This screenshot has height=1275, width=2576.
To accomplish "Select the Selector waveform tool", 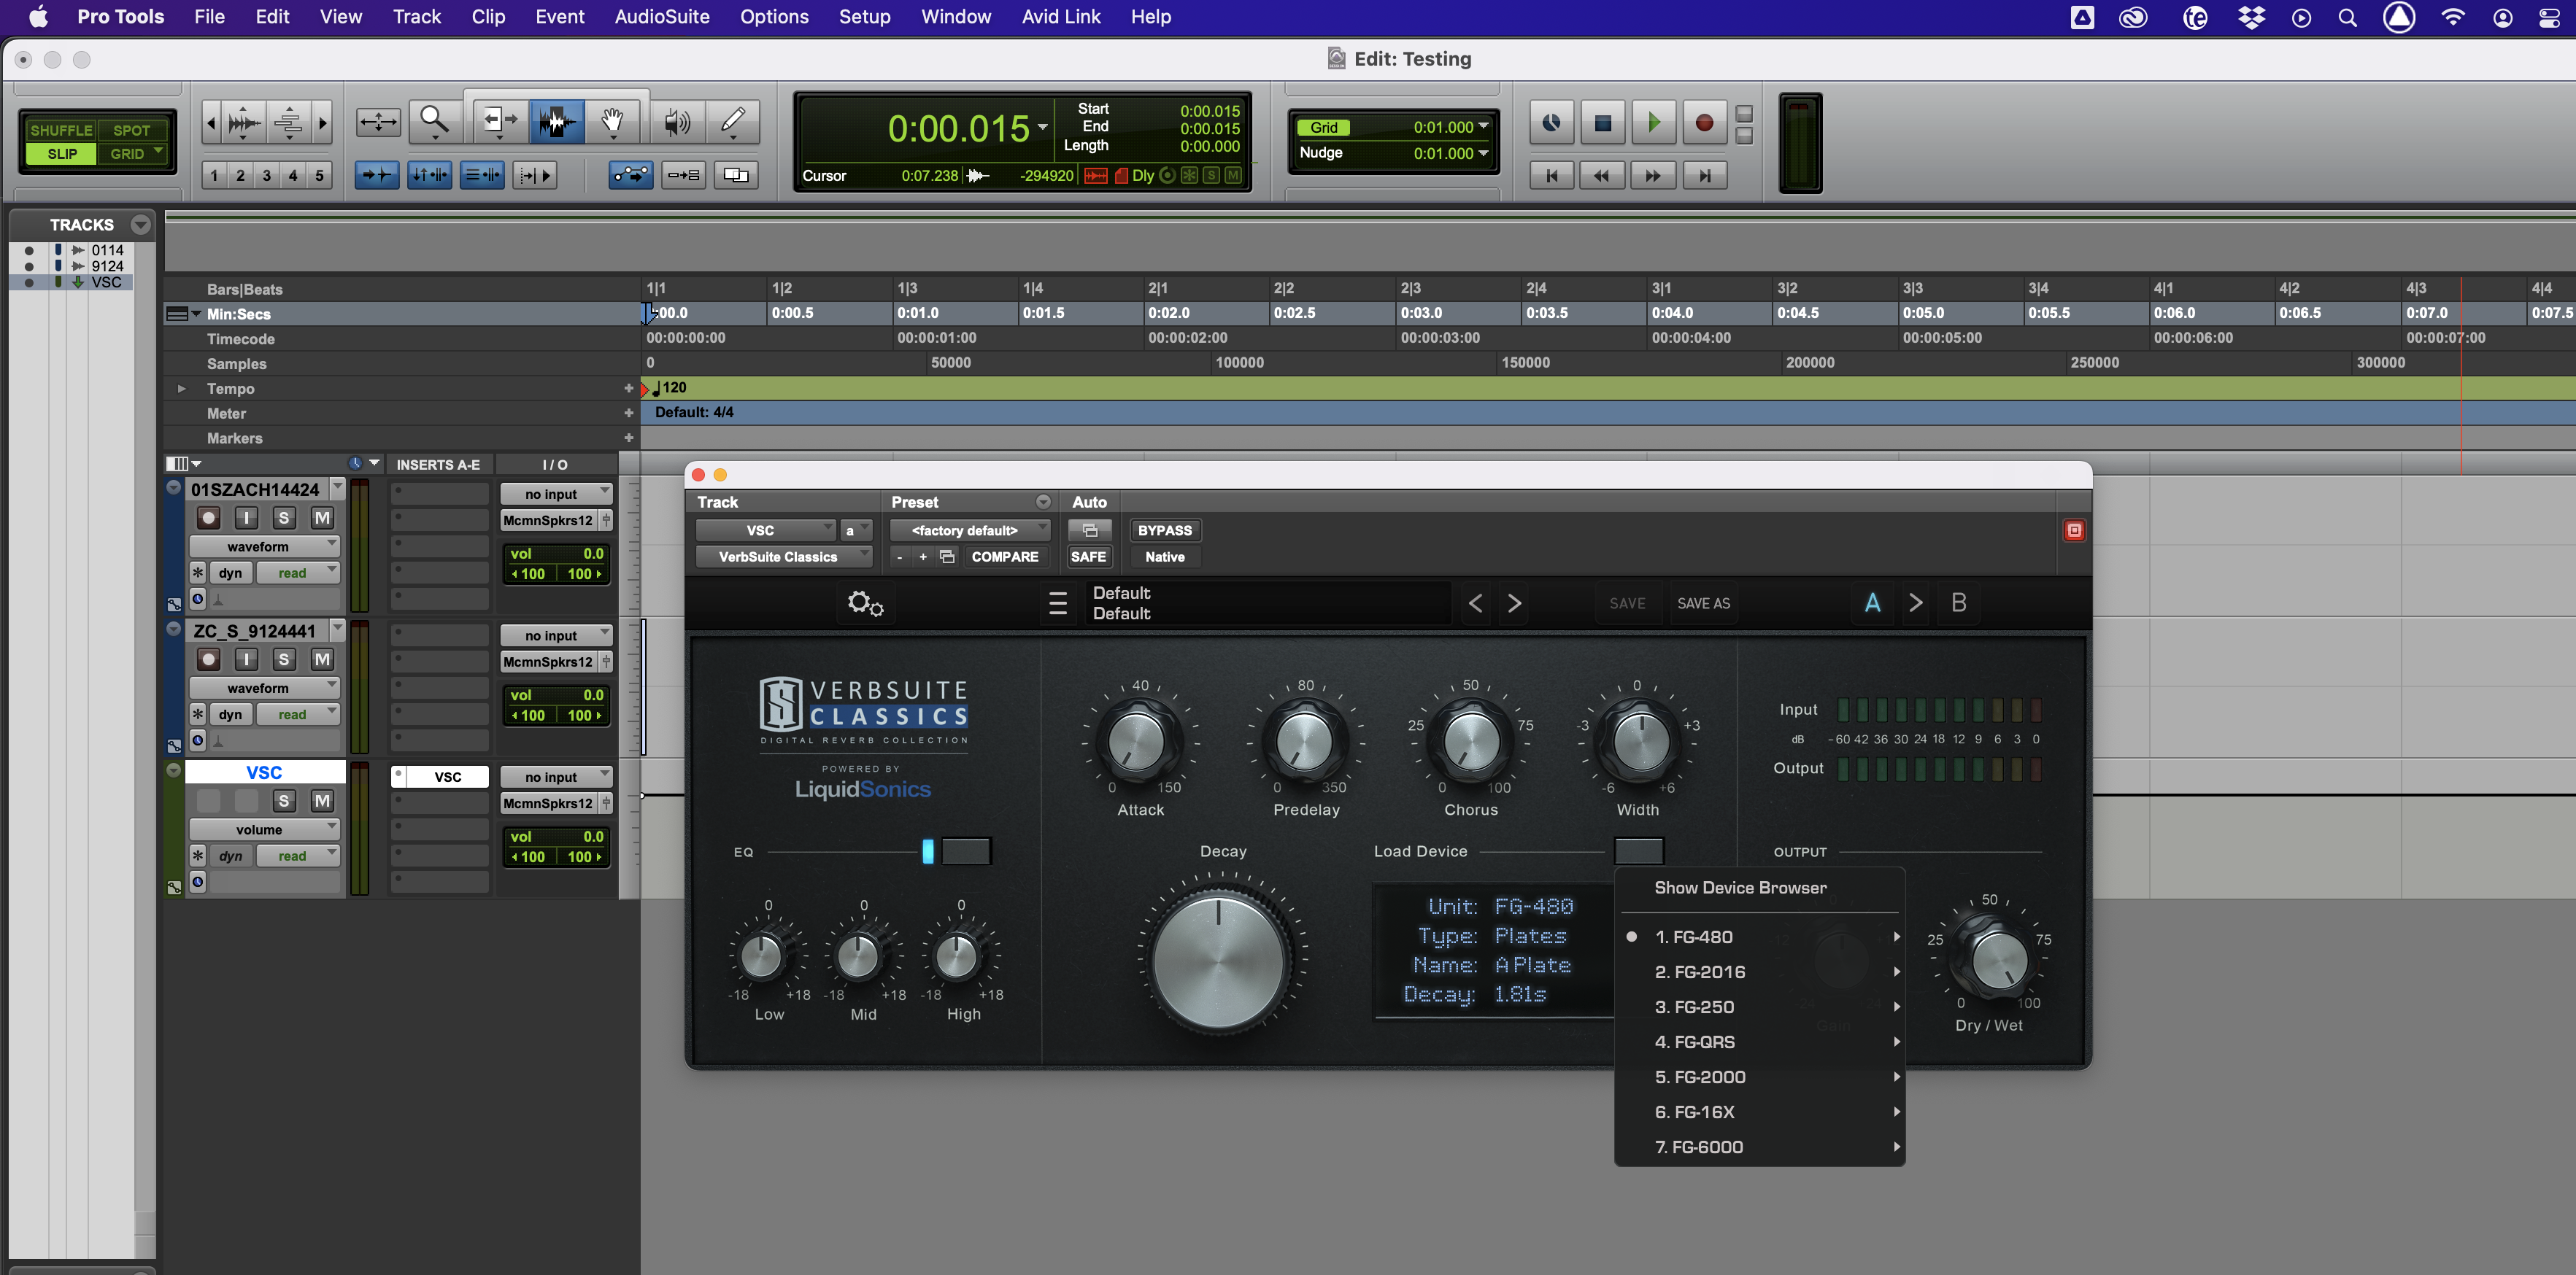I will click(557, 123).
